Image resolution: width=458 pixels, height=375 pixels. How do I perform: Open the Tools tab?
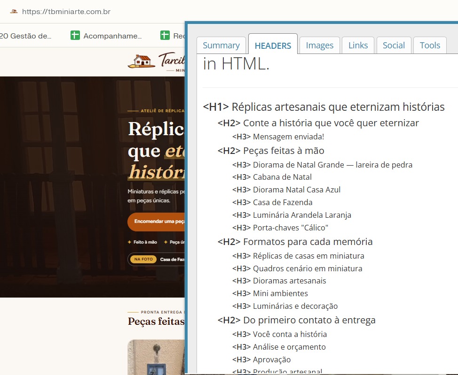click(x=430, y=46)
